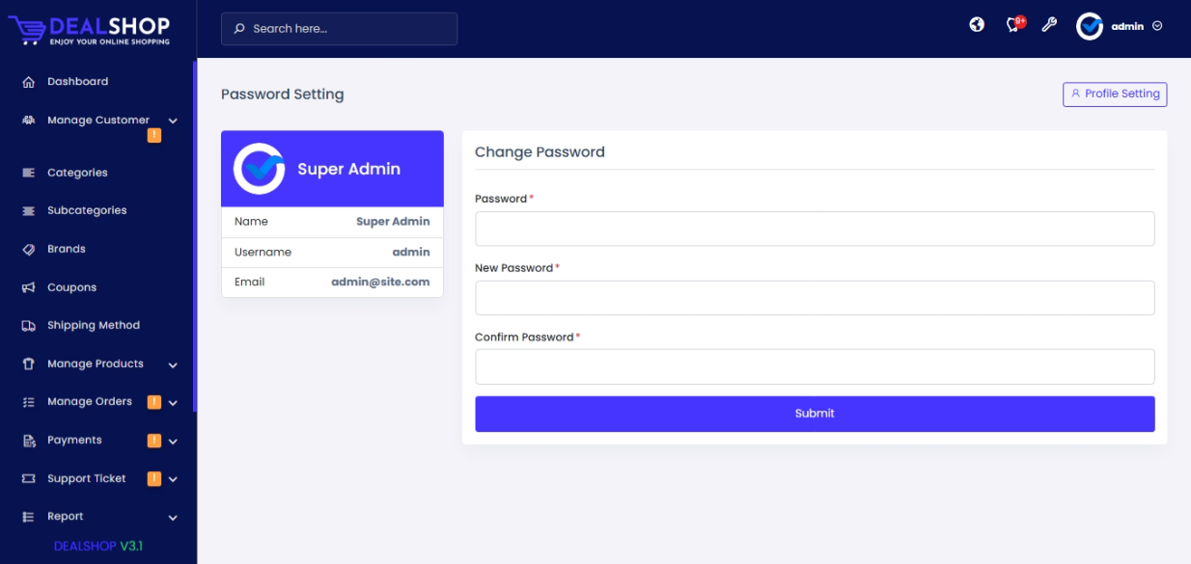Open the admin user dropdown arrow
The width and height of the screenshot is (1191, 564).
pos(1157,27)
